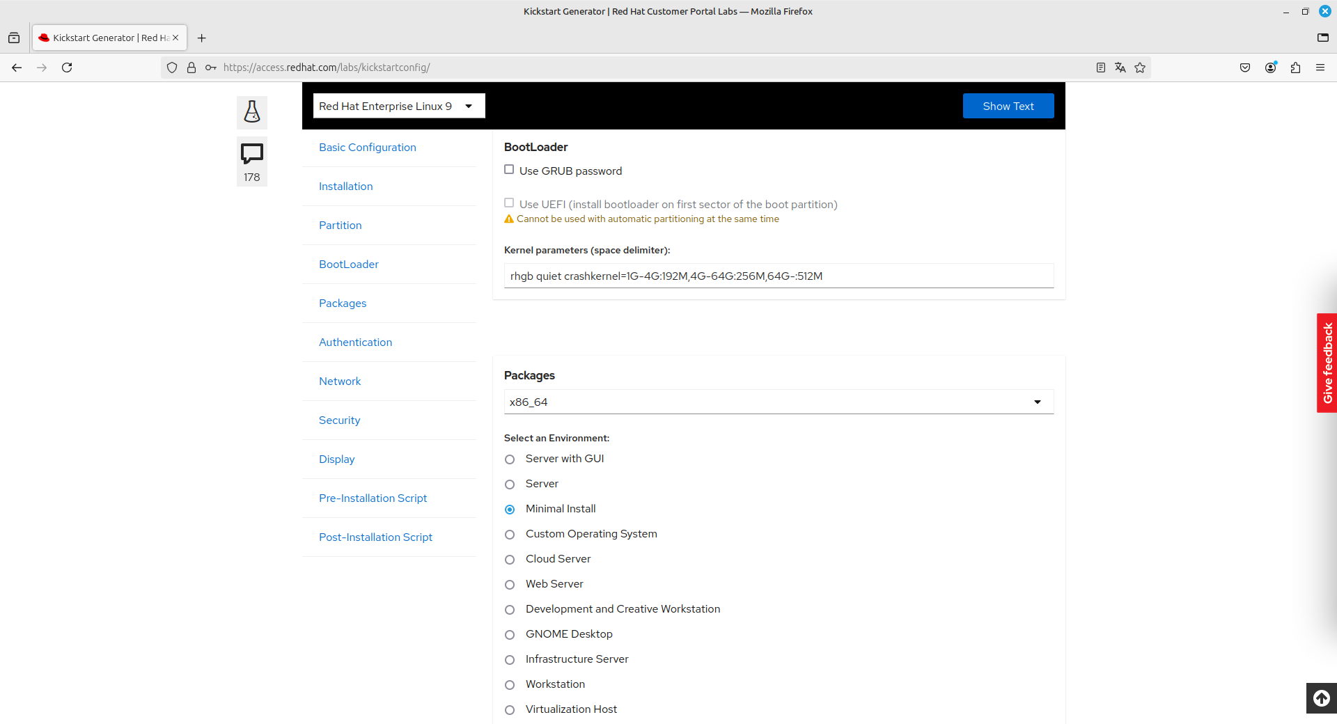Enable the Use GRUB password checkbox

pyautogui.click(x=509, y=169)
